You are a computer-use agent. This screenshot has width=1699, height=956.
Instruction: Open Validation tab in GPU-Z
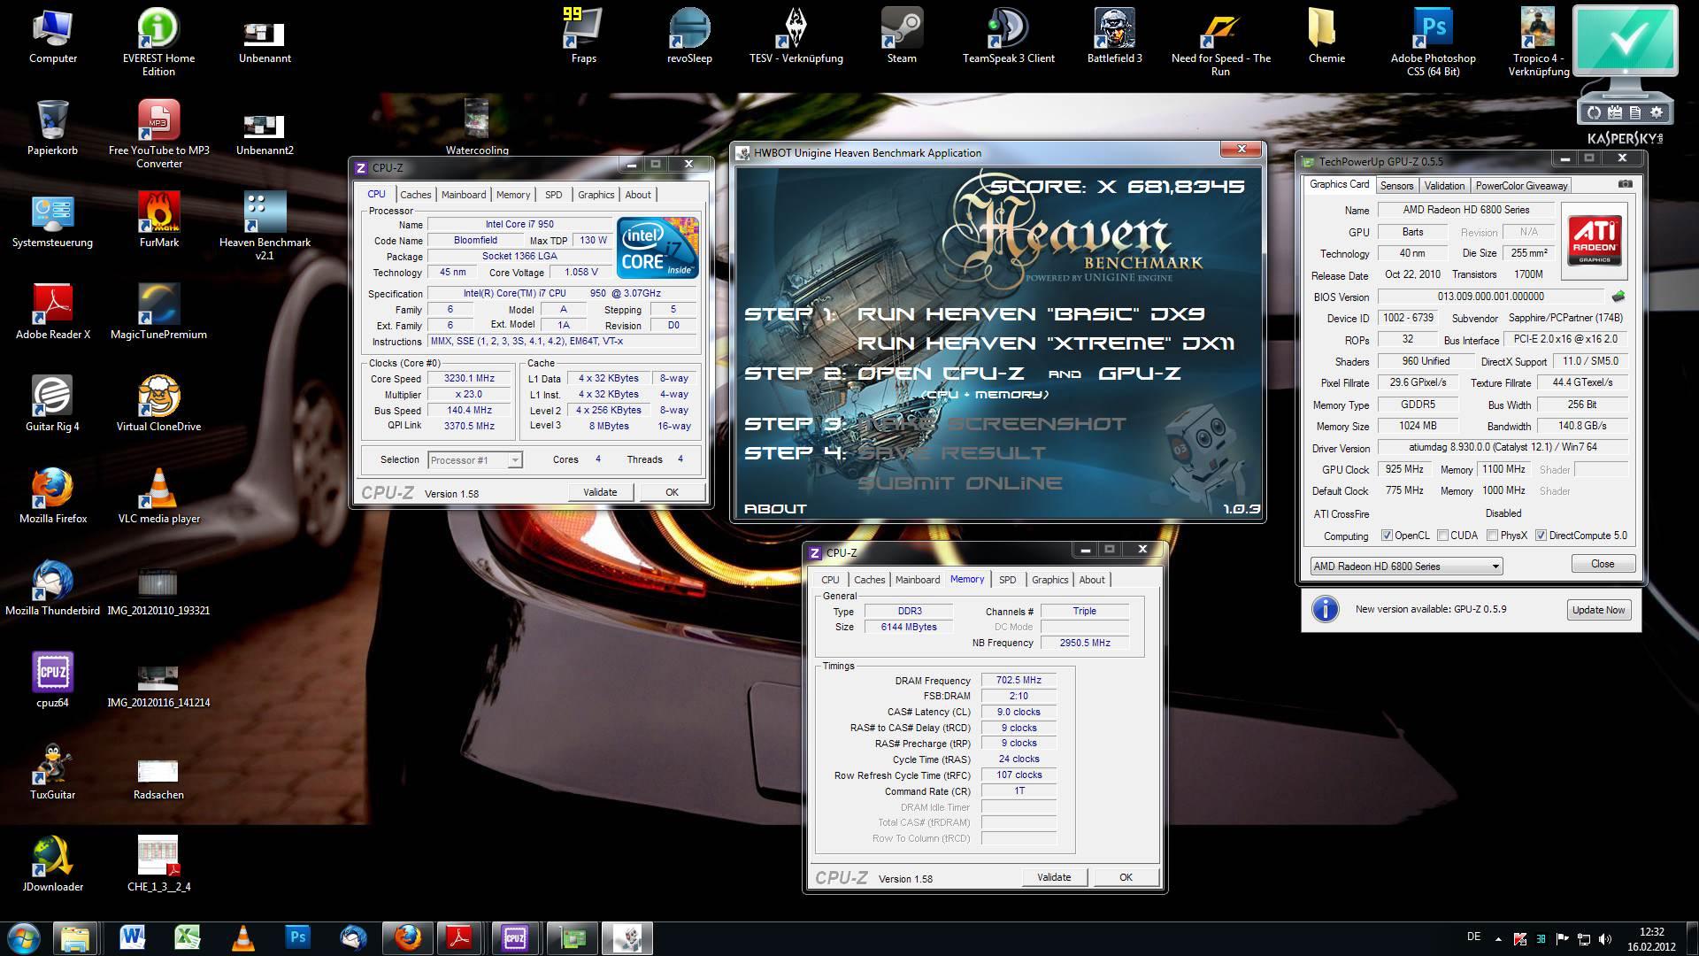[1444, 186]
